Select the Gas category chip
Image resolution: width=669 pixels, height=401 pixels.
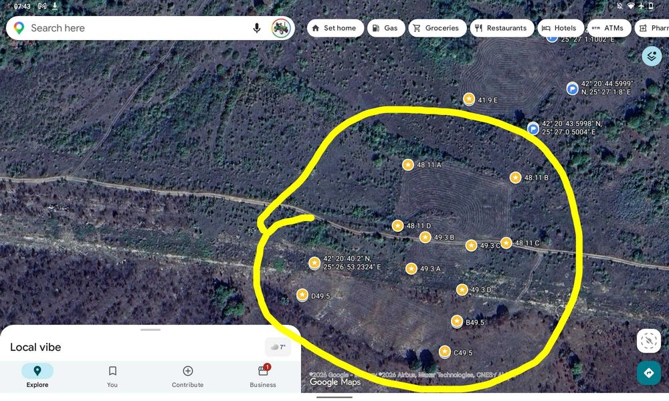click(x=386, y=28)
